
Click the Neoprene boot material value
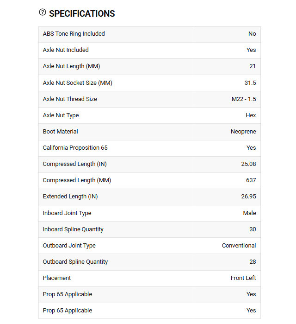243,132
